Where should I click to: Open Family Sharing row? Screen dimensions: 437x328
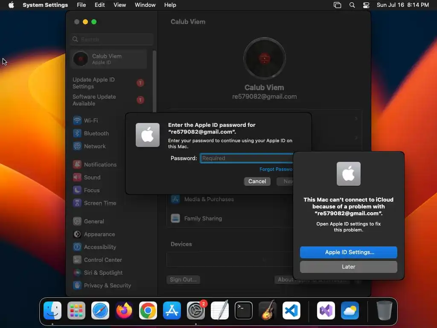pyautogui.click(x=230, y=218)
